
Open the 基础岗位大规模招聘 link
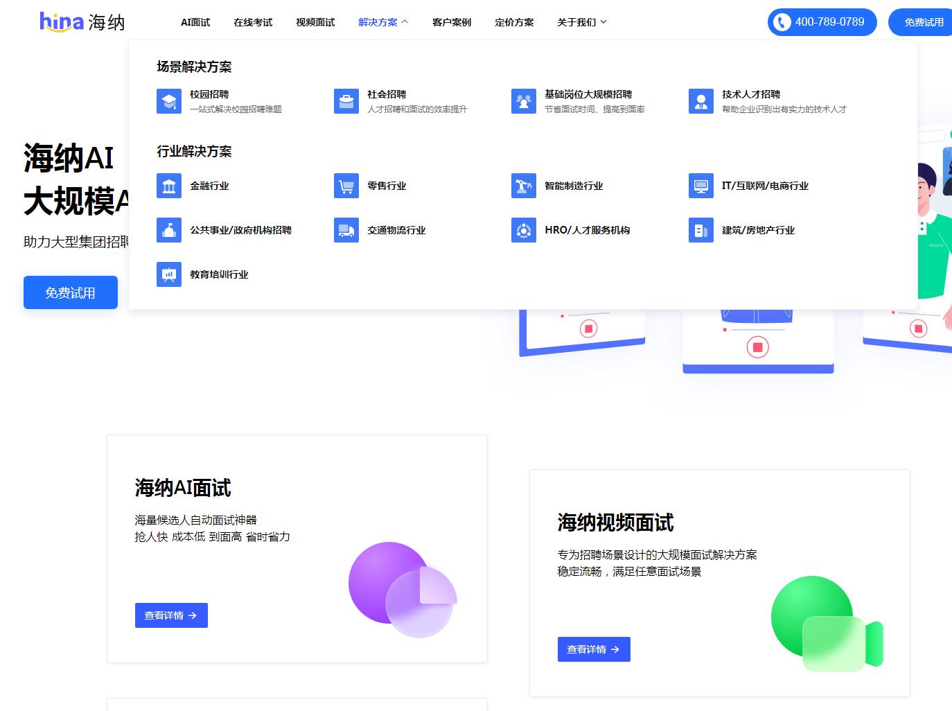pos(588,94)
